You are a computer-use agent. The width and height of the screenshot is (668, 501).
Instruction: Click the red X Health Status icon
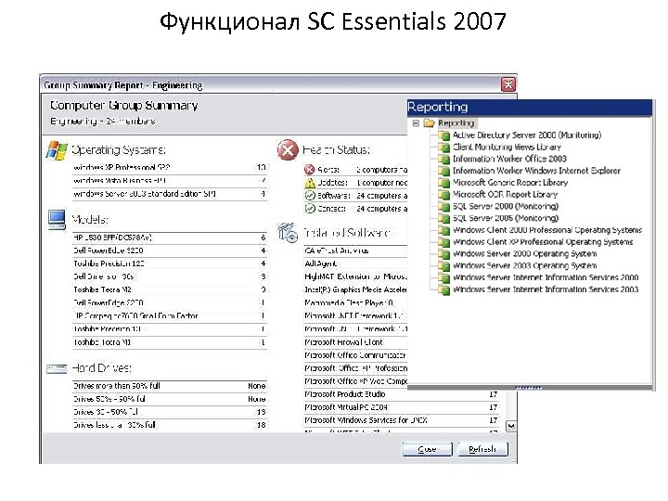[288, 150]
